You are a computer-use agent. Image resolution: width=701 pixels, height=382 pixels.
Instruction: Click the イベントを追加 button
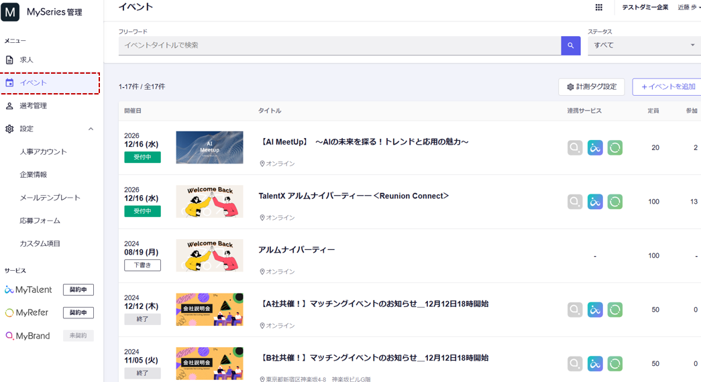click(x=667, y=86)
